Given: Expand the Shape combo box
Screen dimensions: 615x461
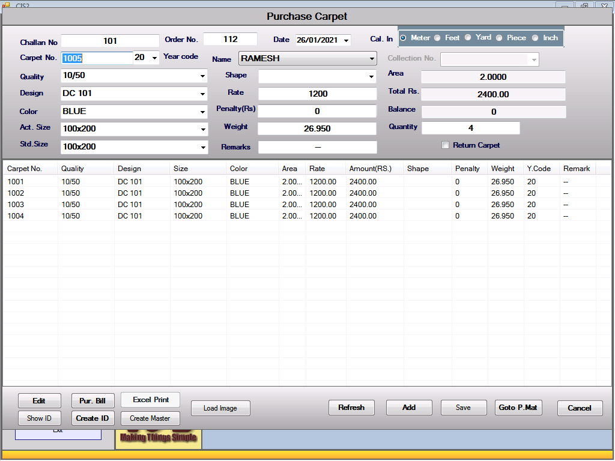Looking at the screenshot, I should pyautogui.click(x=371, y=76).
